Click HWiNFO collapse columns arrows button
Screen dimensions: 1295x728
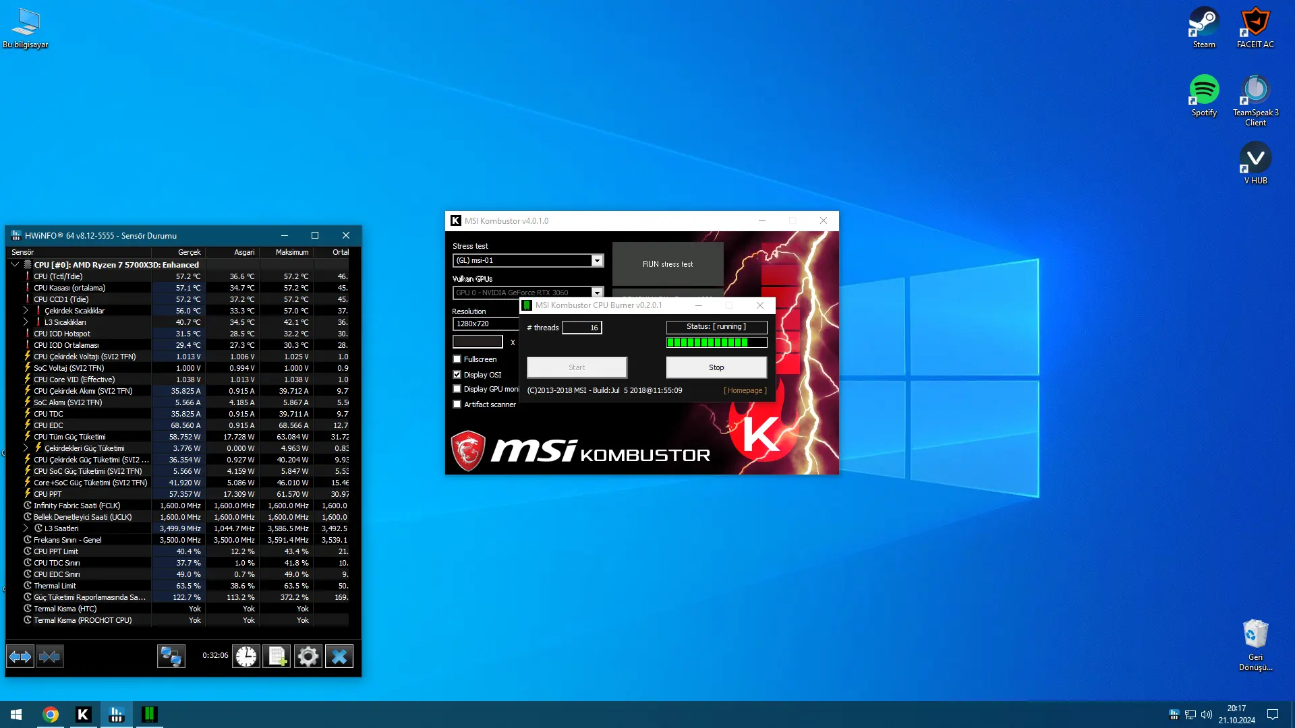(x=50, y=656)
